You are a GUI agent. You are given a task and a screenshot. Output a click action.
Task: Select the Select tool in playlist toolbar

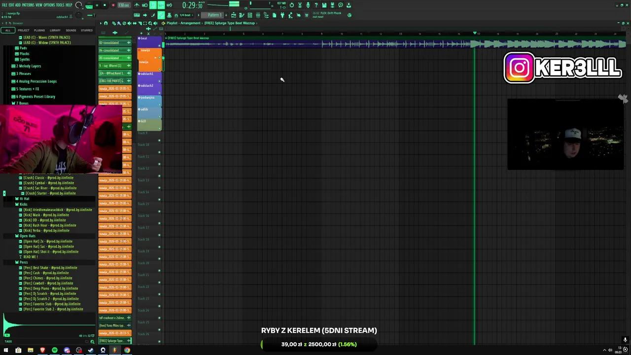pyautogui.click(x=145, y=23)
